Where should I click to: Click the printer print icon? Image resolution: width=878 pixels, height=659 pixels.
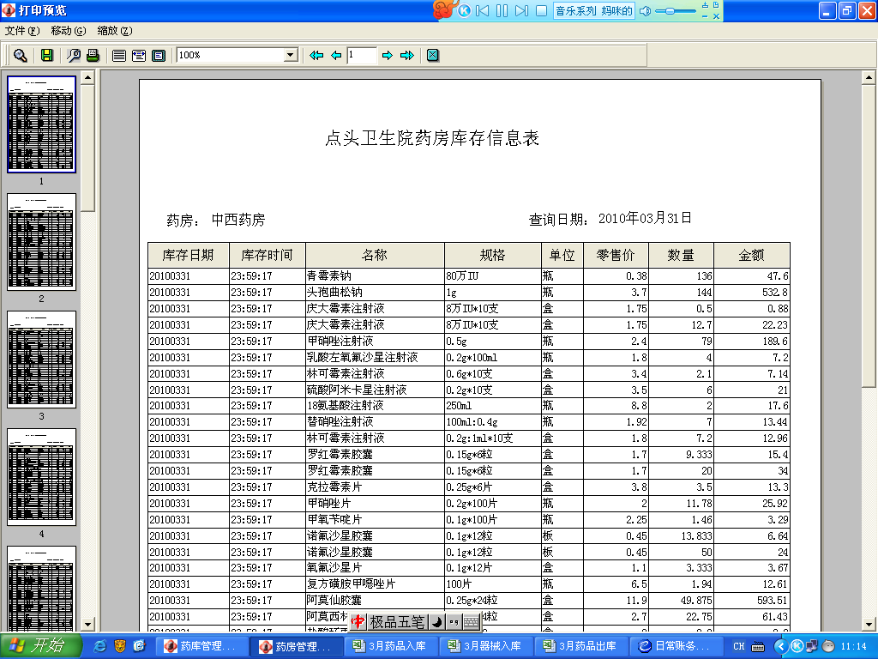pyautogui.click(x=93, y=56)
